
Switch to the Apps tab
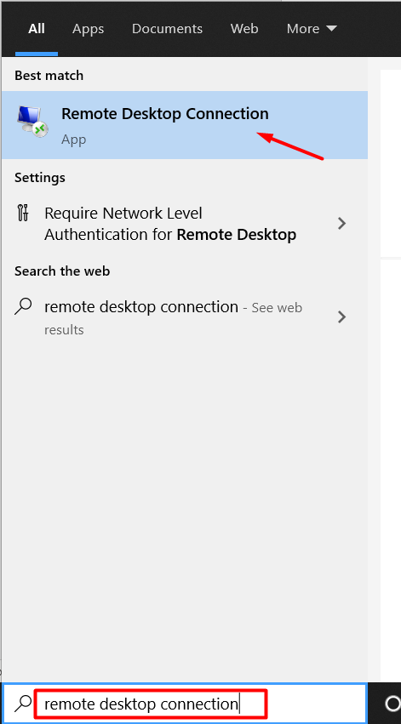coord(88,29)
